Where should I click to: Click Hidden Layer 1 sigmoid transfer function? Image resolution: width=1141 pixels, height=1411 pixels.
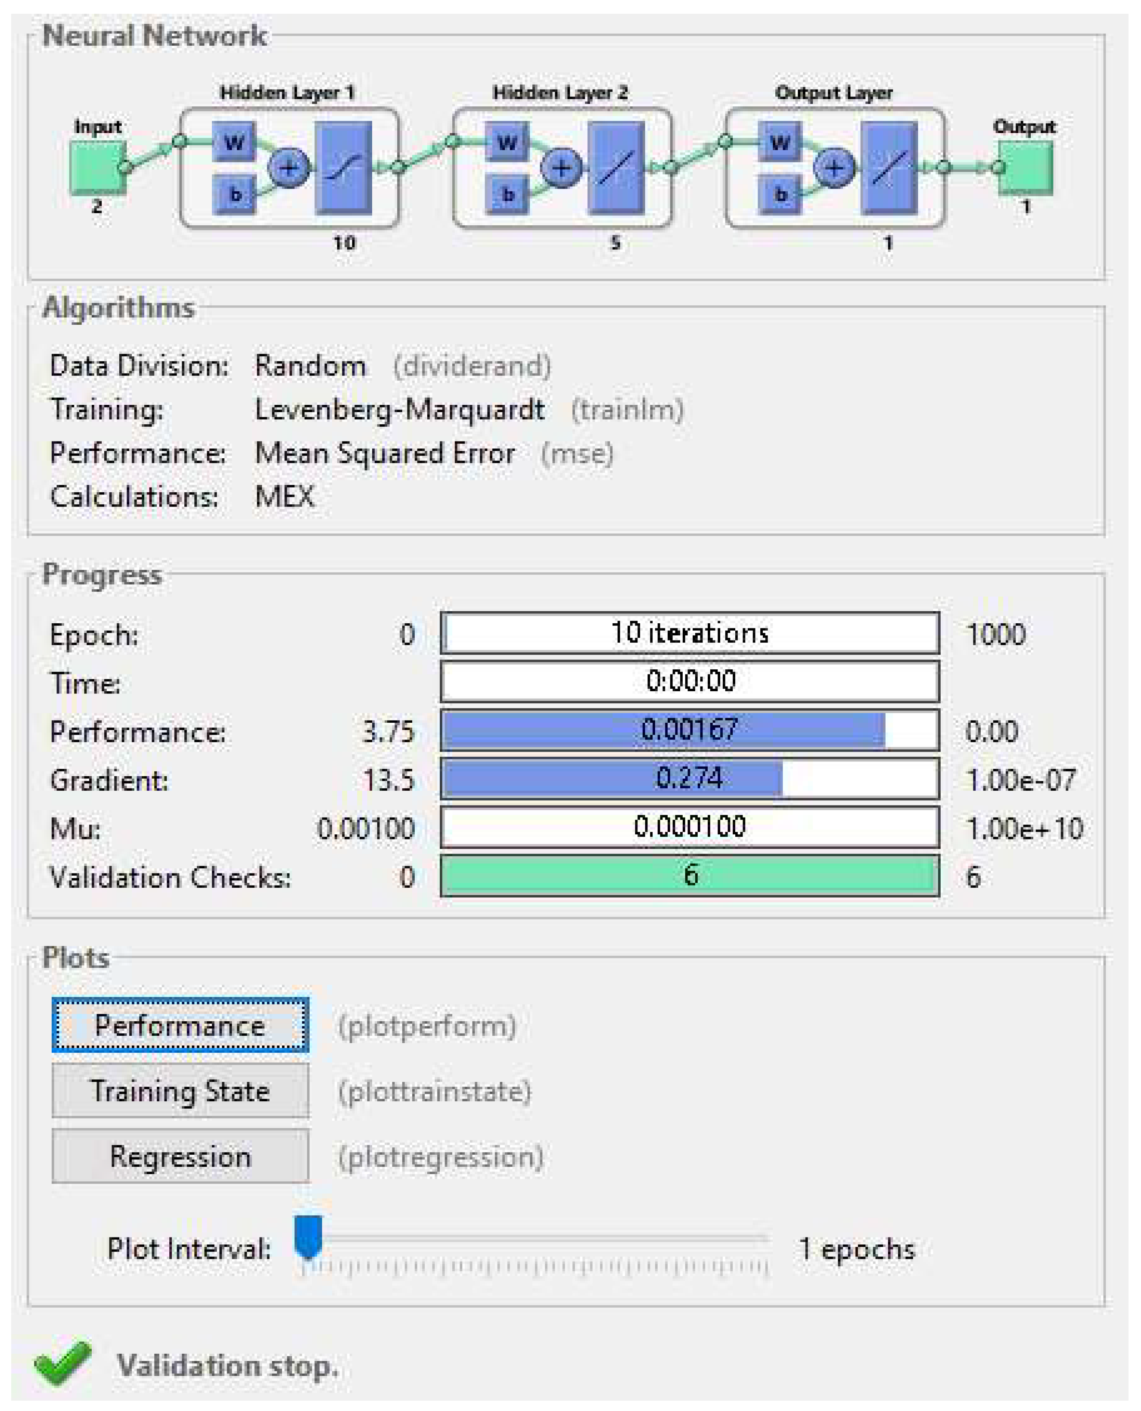344,168
